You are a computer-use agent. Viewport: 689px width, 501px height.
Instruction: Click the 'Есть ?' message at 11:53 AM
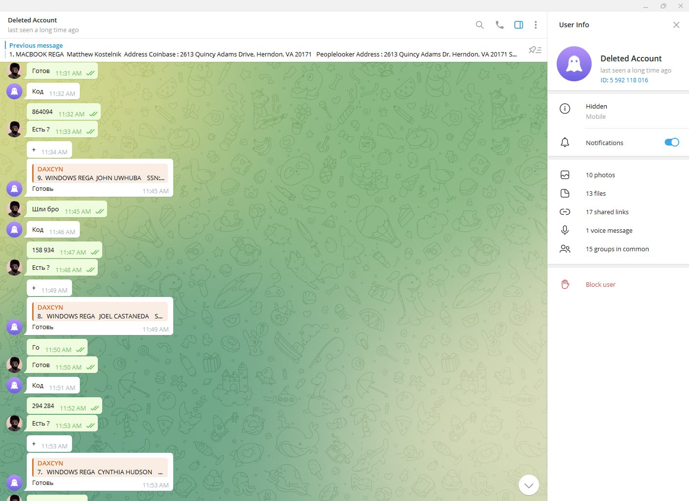tap(62, 424)
